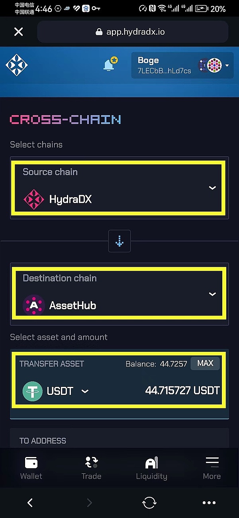Click the colorful account avatar icon

pyautogui.click(x=214, y=65)
